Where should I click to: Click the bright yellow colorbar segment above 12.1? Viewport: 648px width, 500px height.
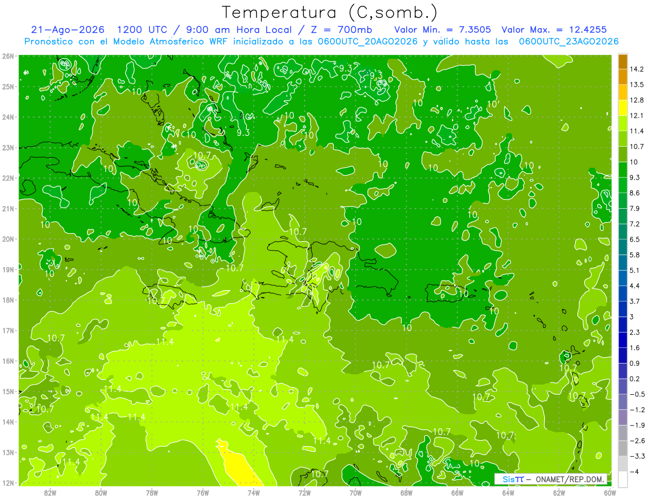[x=623, y=108]
